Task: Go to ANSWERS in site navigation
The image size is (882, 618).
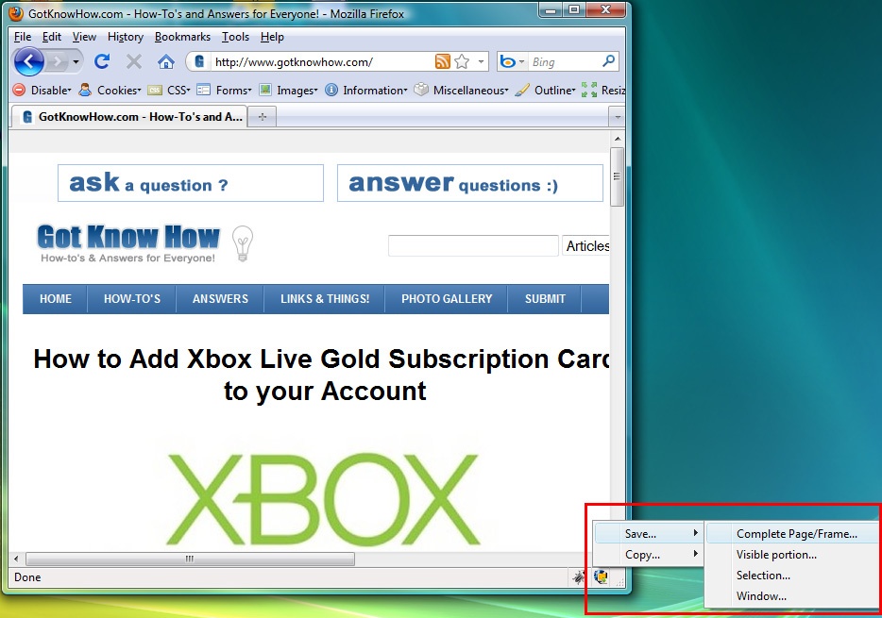Action: point(220,299)
